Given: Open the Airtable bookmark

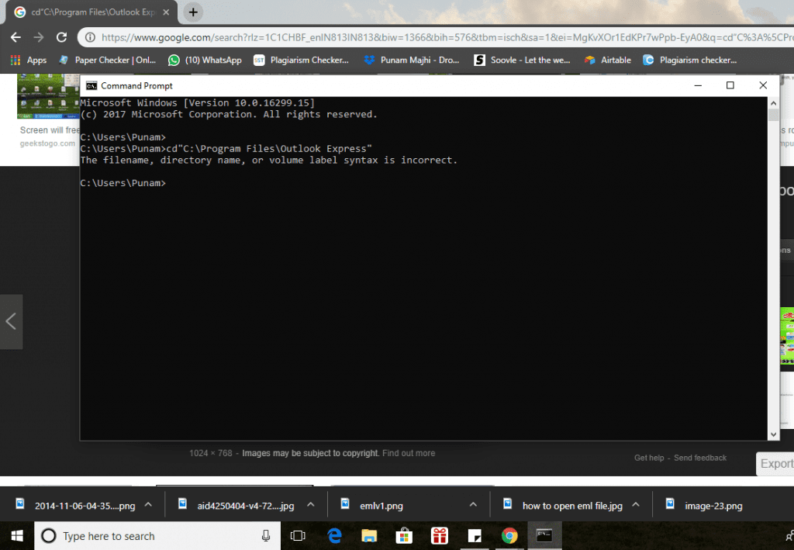Looking at the screenshot, I should tap(609, 60).
